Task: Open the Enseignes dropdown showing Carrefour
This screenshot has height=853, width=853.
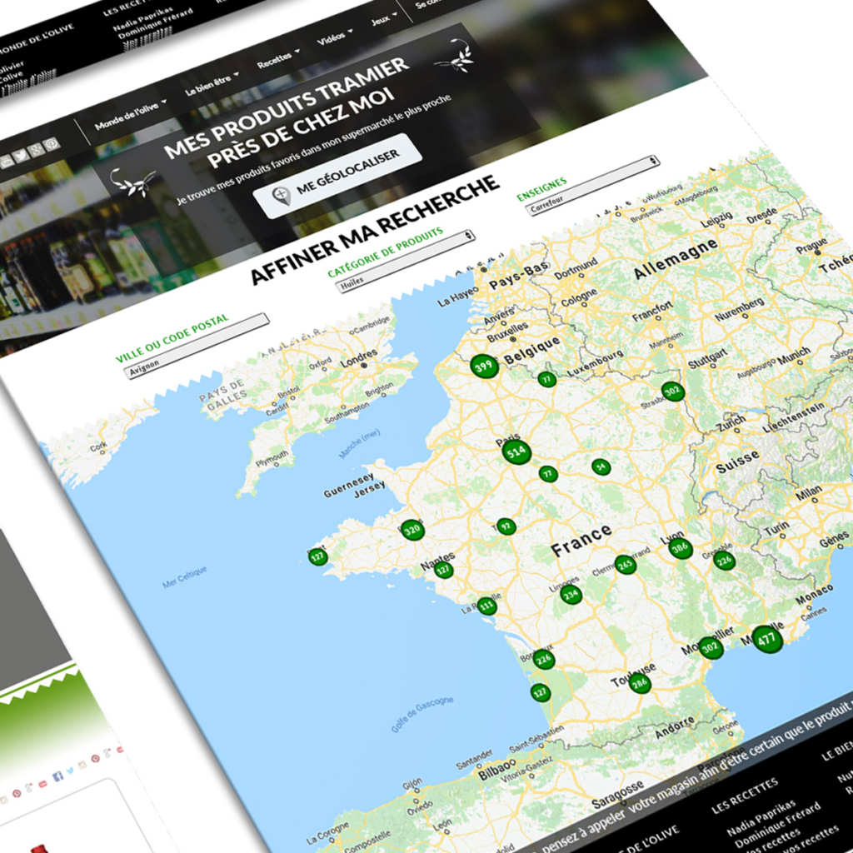Action: (x=590, y=183)
